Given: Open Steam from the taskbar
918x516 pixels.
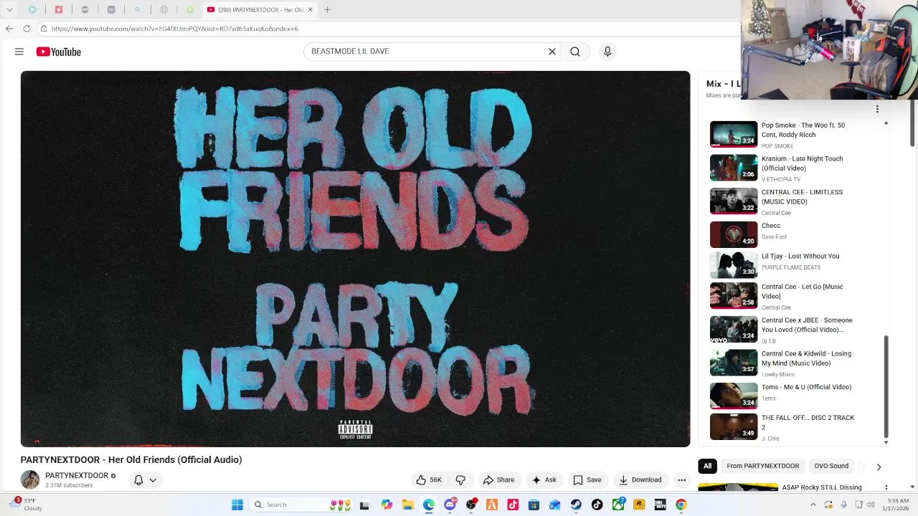Looking at the screenshot, I should click(576, 505).
